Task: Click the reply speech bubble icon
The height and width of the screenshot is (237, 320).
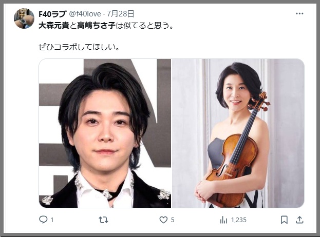Action: coord(43,220)
